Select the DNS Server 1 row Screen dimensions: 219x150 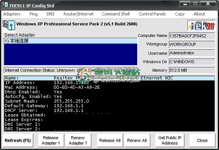[109, 124]
